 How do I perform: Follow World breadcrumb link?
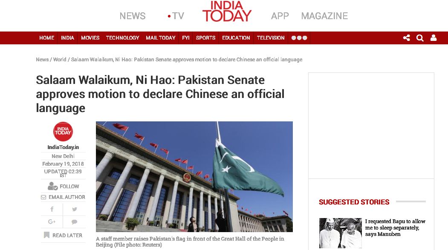click(60, 59)
